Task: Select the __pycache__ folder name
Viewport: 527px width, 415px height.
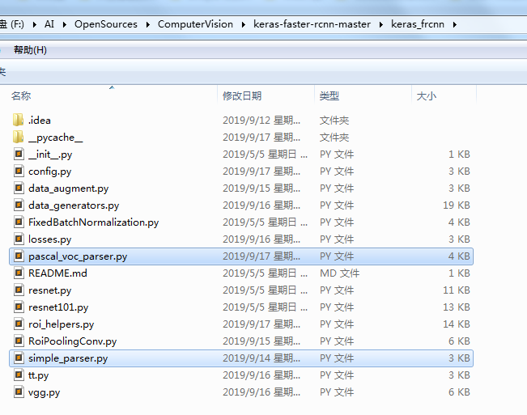Action: [56, 138]
